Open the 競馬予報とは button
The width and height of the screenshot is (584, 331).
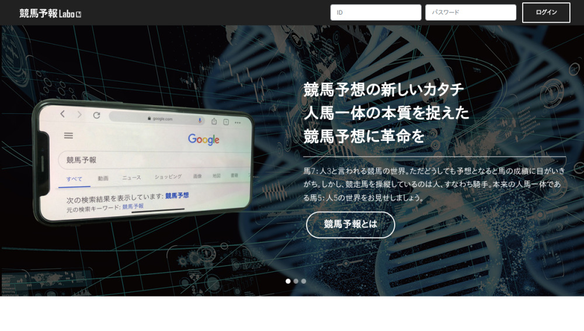[350, 225]
